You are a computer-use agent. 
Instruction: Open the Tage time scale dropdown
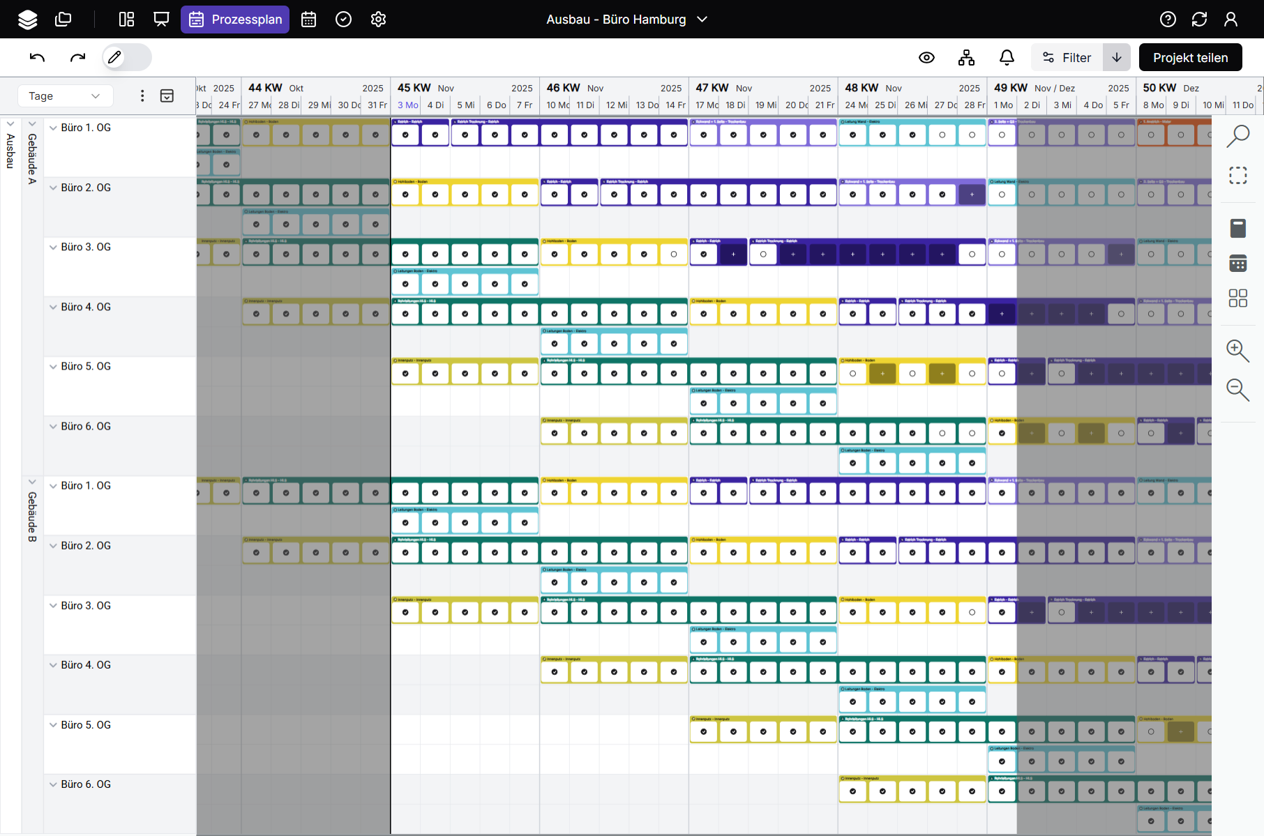tap(64, 96)
